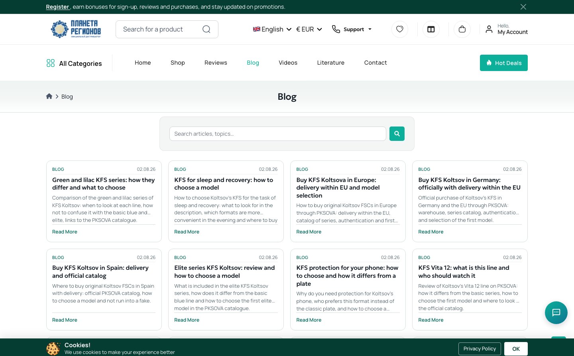The width and height of the screenshot is (574, 356).
Task: Click the My Account user icon
Action: coord(489,29)
